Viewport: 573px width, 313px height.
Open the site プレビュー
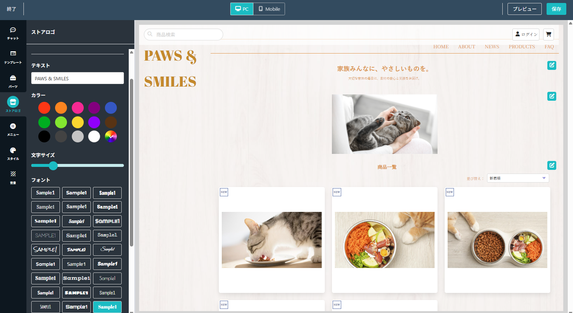pyautogui.click(x=524, y=9)
